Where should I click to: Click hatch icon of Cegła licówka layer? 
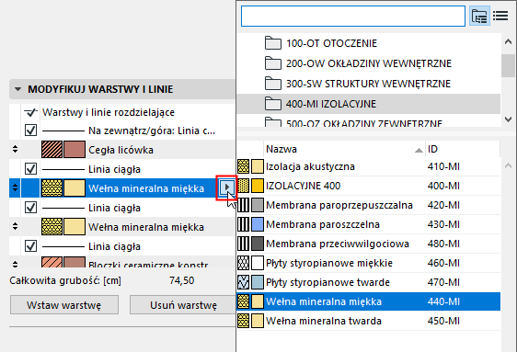click(x=52, y=150)
